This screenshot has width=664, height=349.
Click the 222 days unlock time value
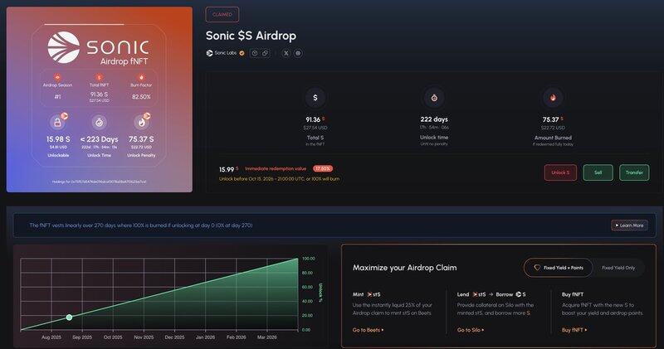pos(434,119)
